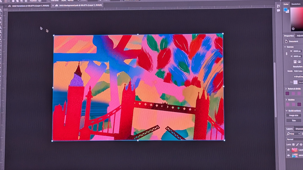Switch to the Properties tab

[x=289, y=36]
